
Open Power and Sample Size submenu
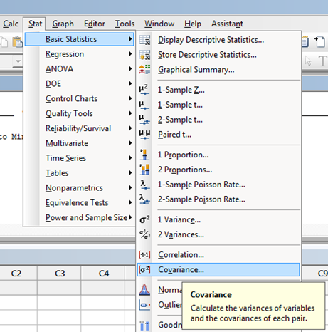(79, 217)
